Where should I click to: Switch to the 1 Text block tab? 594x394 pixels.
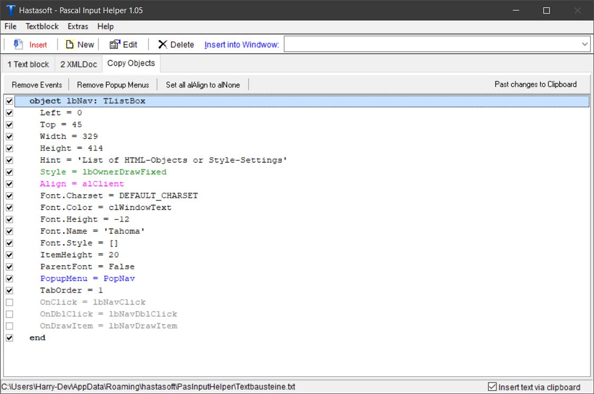tap(28, 64)
